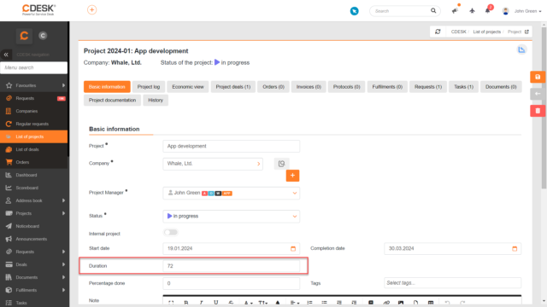
Task: Open Requests (1) tab
Action: coord(428,87)
